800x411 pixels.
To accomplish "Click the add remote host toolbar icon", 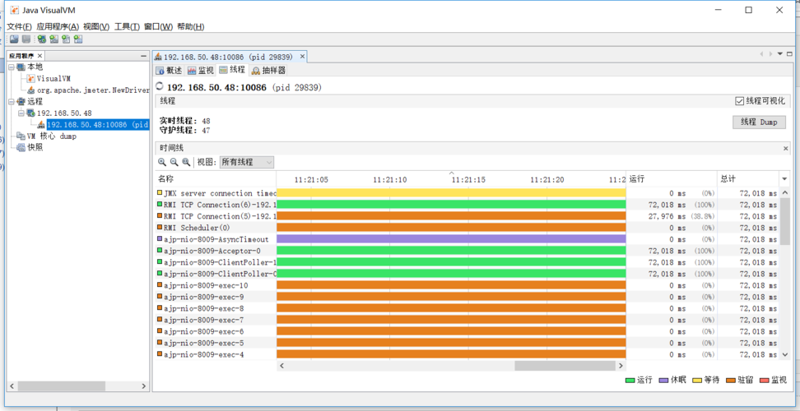I will tap(42, 39).
